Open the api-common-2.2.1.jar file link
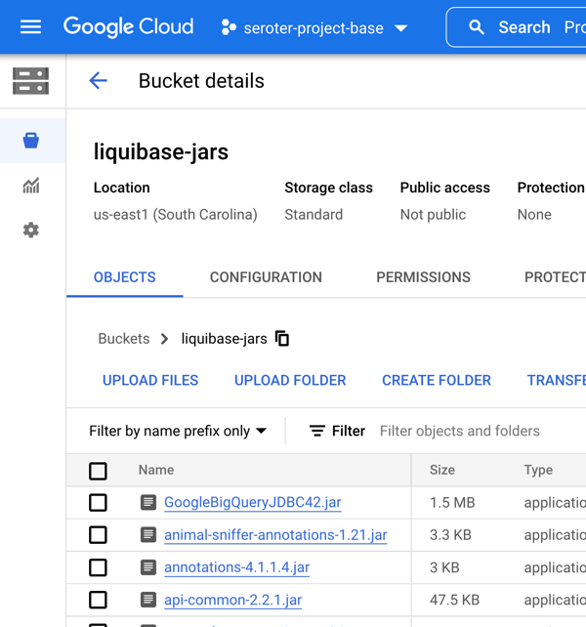The width and height of the screenshot is (586, 627). [x=231, y=600]
